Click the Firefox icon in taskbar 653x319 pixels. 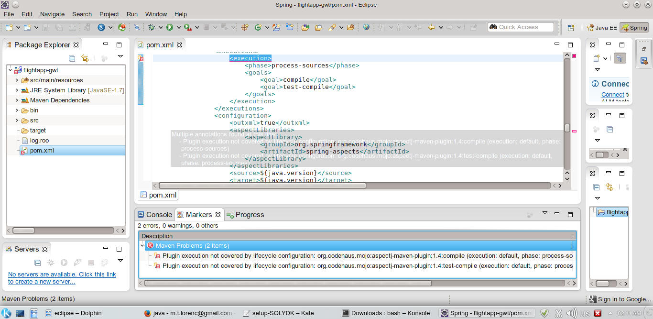pos(147,313)
